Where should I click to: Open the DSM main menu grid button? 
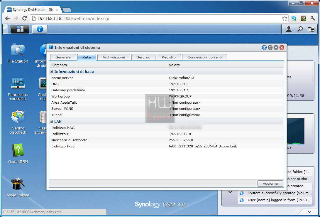[20, 29]
